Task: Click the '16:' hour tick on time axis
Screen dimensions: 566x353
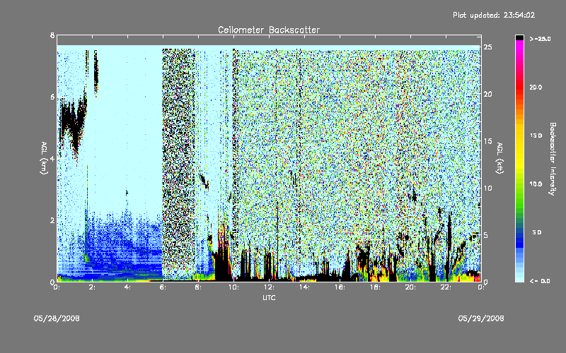Action: click(x=340, y=287)
